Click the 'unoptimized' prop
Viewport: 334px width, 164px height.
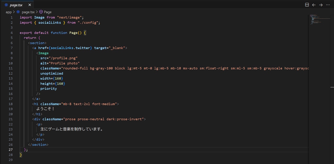pos(52,73)
